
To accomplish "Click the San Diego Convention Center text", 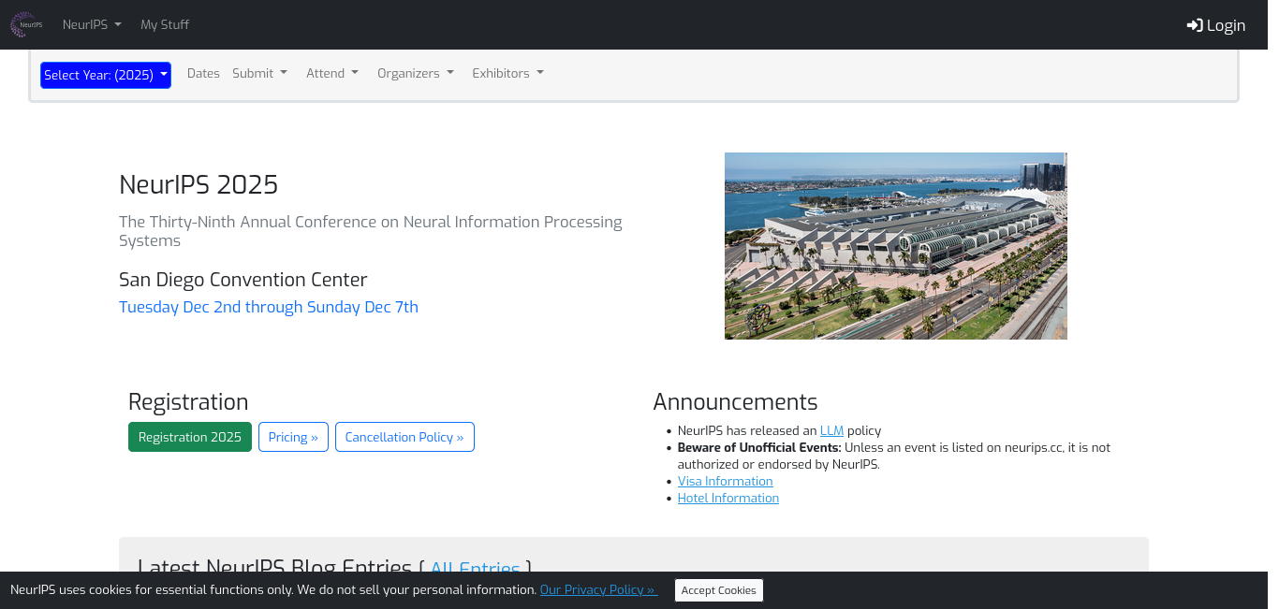I will [x=243, y=280].
